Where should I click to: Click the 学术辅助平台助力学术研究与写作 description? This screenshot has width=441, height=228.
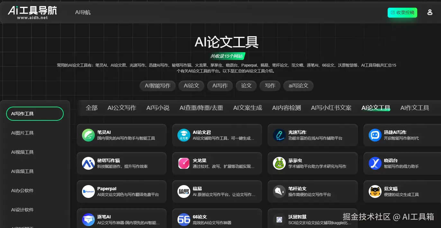click(x=317, y=167)
